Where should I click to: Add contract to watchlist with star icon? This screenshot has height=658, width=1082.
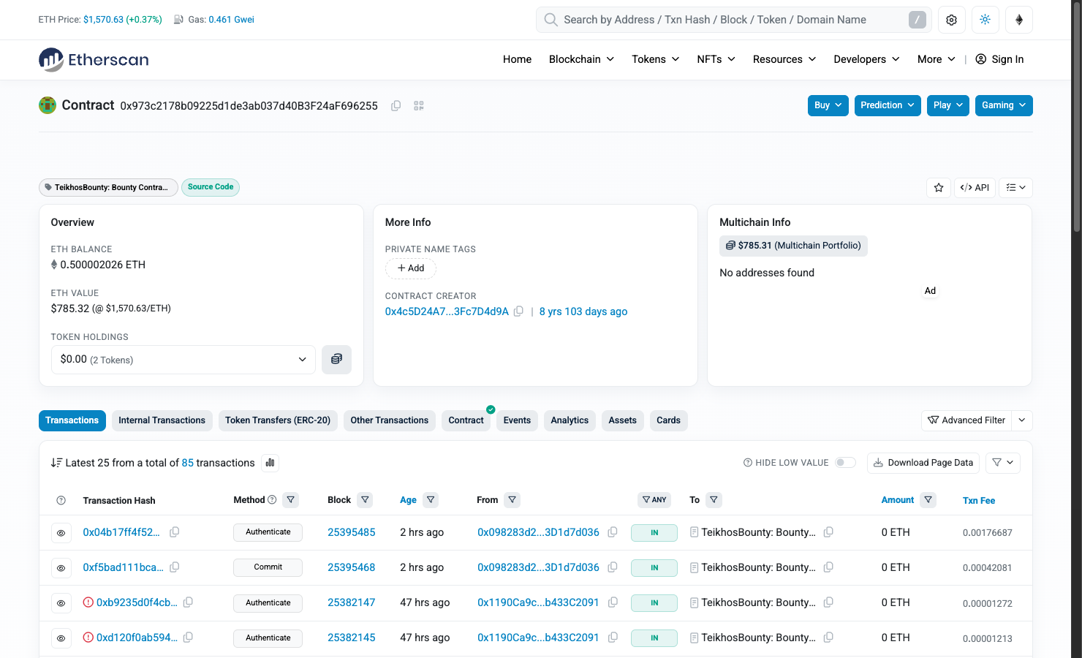939,188
